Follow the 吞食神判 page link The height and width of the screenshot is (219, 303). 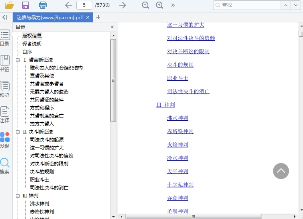point(177,198)
